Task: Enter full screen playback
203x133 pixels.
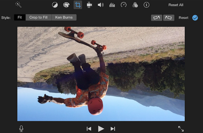Action: (181, 129)
